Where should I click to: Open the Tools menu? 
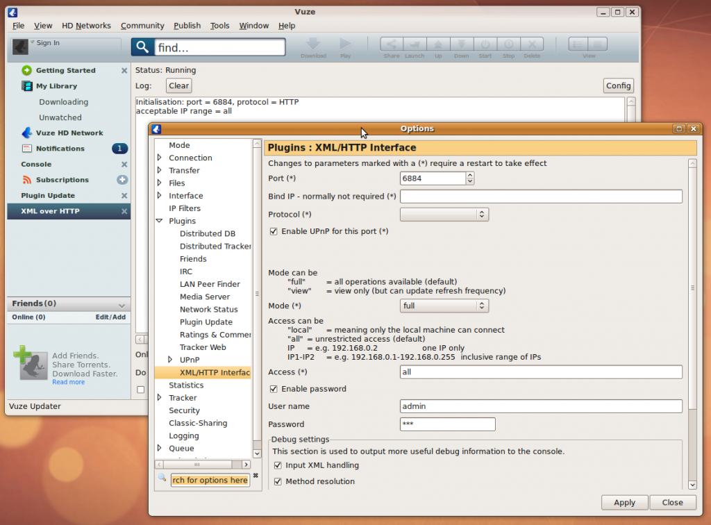(220, 26)
